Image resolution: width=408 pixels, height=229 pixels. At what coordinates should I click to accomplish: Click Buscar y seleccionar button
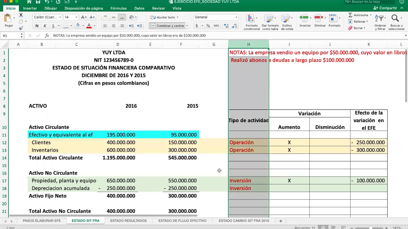pyautogui.click(x=396, y=22)
